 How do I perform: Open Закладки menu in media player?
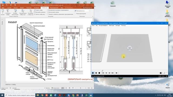[x=118, y=26]
